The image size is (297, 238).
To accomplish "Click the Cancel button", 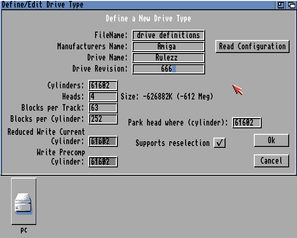I will [271, 161].
